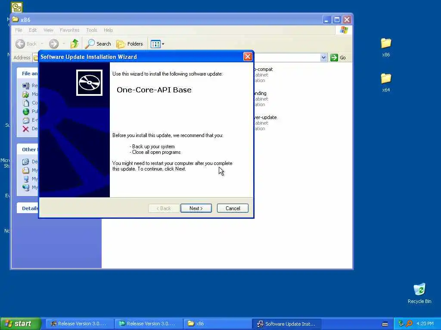Viewport: 441px width, 330px height.
Task: Click the Search toolbar button in x86 window
Action: (x=99, y=44)
